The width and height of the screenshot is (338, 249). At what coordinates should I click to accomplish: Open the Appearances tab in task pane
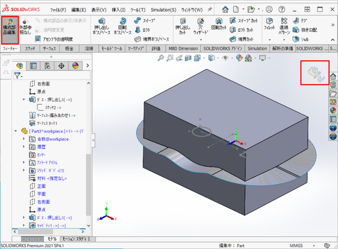tap(333, 110)
